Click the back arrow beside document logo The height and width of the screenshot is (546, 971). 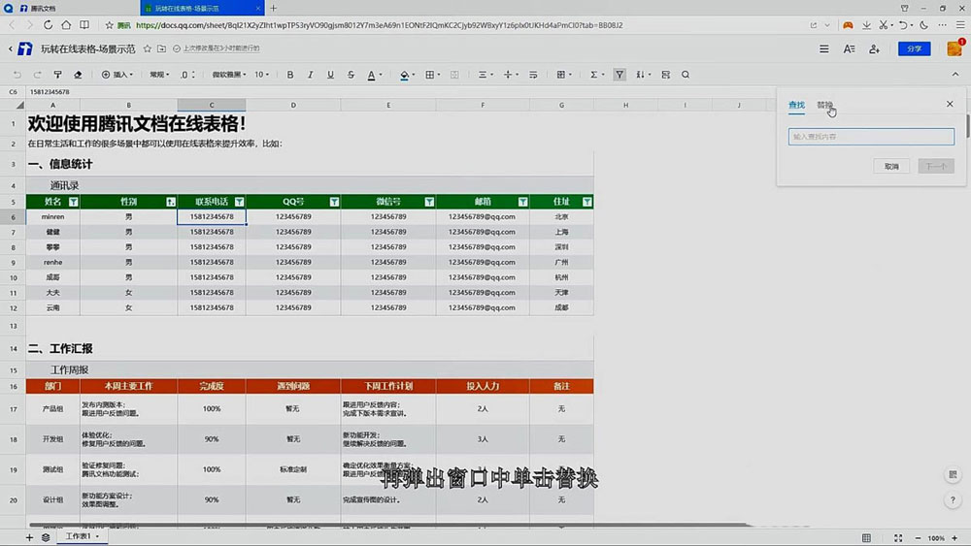point(10,48)
